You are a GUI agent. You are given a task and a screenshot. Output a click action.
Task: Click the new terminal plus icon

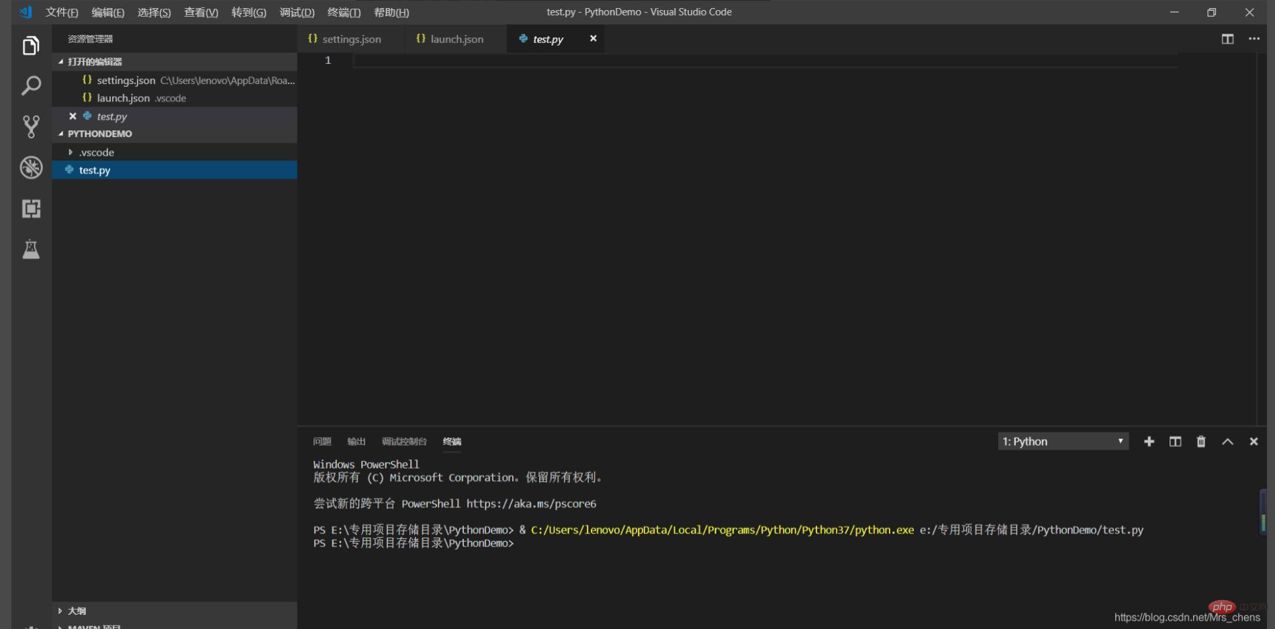coord(1149,442)
